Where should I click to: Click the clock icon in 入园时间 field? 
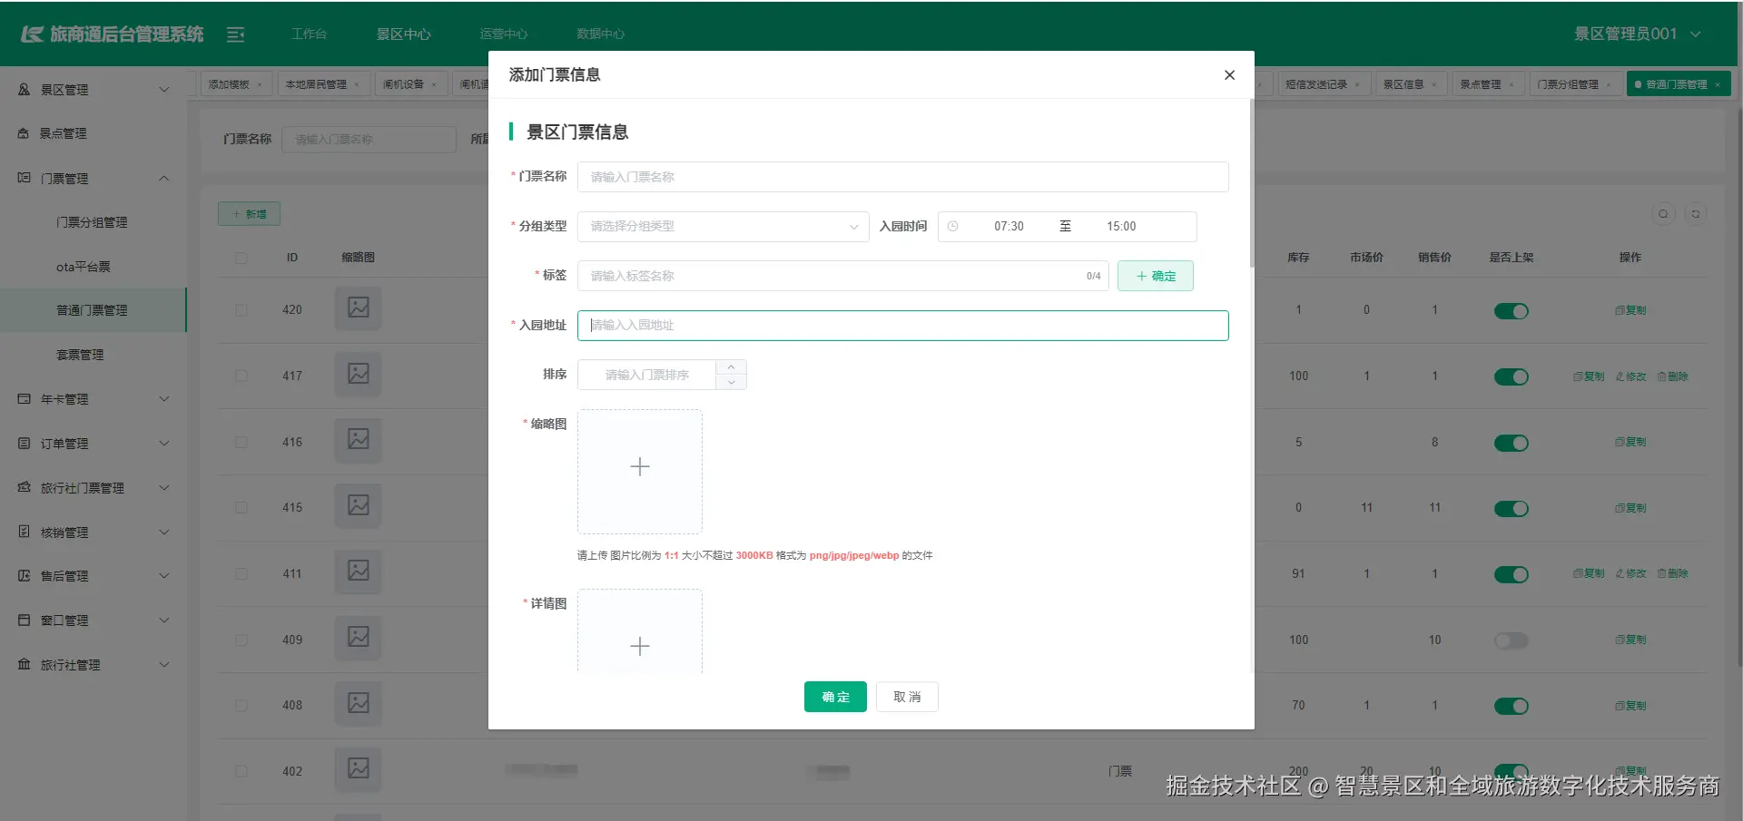954,226
